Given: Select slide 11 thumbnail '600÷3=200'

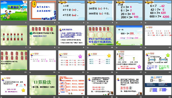Looking at the screenshot, I should [x=129, y=35].
